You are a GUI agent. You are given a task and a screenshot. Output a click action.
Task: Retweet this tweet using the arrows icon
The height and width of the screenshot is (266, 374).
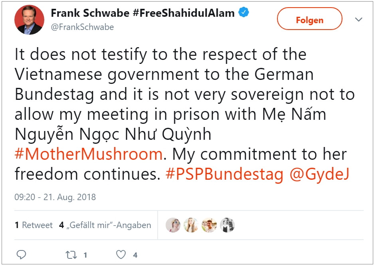[72, 254]
